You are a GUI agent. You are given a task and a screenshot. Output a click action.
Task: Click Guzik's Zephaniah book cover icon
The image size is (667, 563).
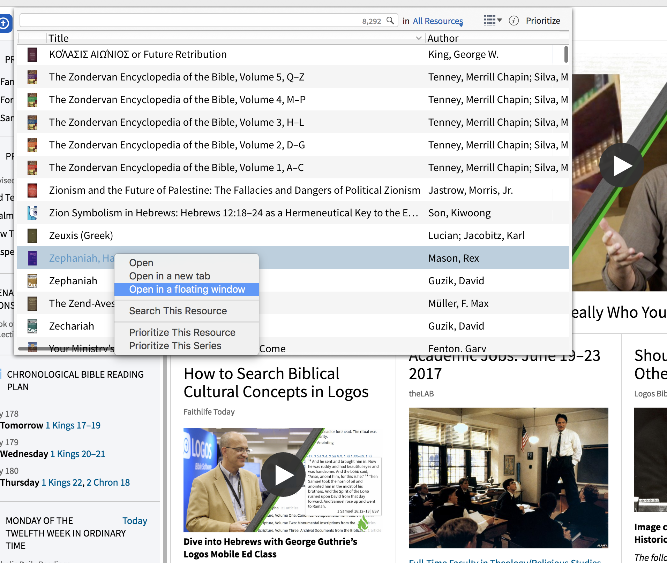[32, 281]
